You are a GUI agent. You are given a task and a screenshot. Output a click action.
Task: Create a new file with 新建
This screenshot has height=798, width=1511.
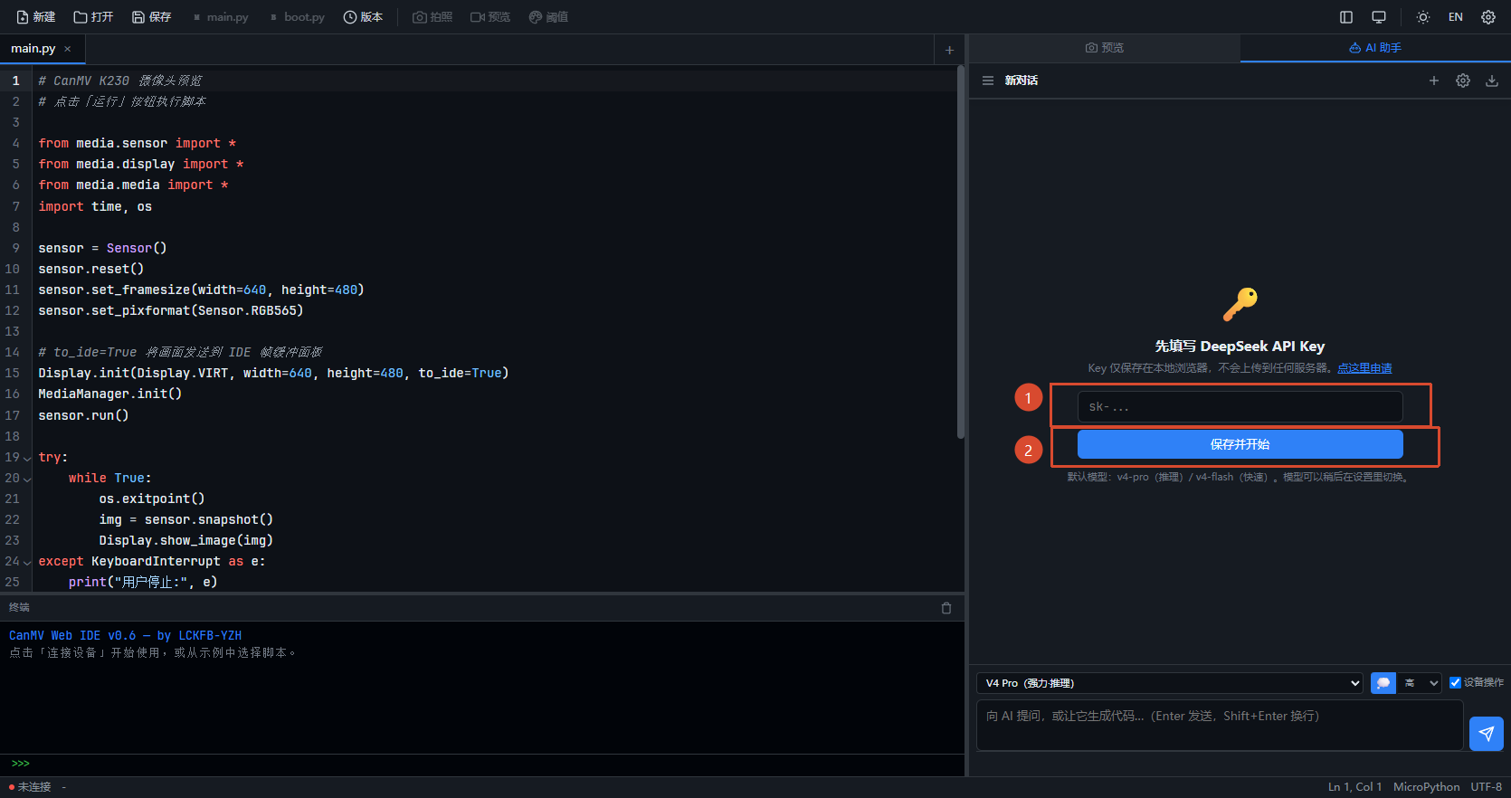[x=36, y=17]
